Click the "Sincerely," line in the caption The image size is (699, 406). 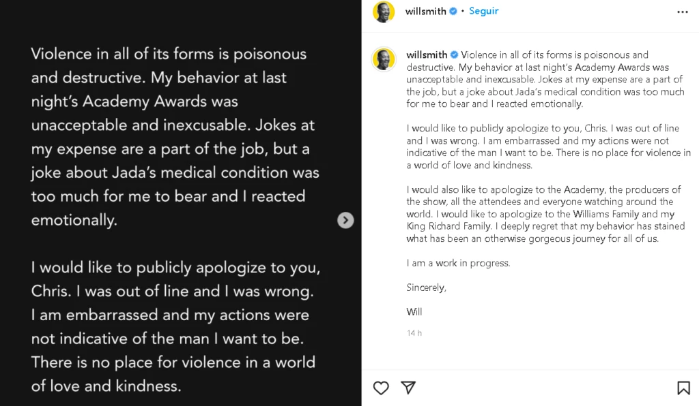coord(427,287)
